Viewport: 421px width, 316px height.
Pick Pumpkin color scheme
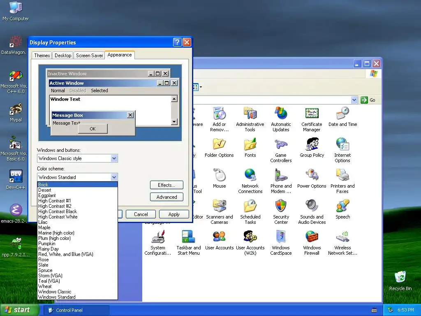77,244
